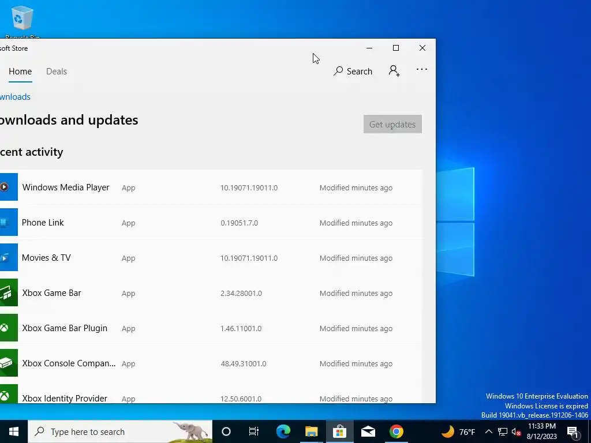Open the Recycle Bin desktop icon
This screenshot has width=591, height=443.
(x=23, y=22)
